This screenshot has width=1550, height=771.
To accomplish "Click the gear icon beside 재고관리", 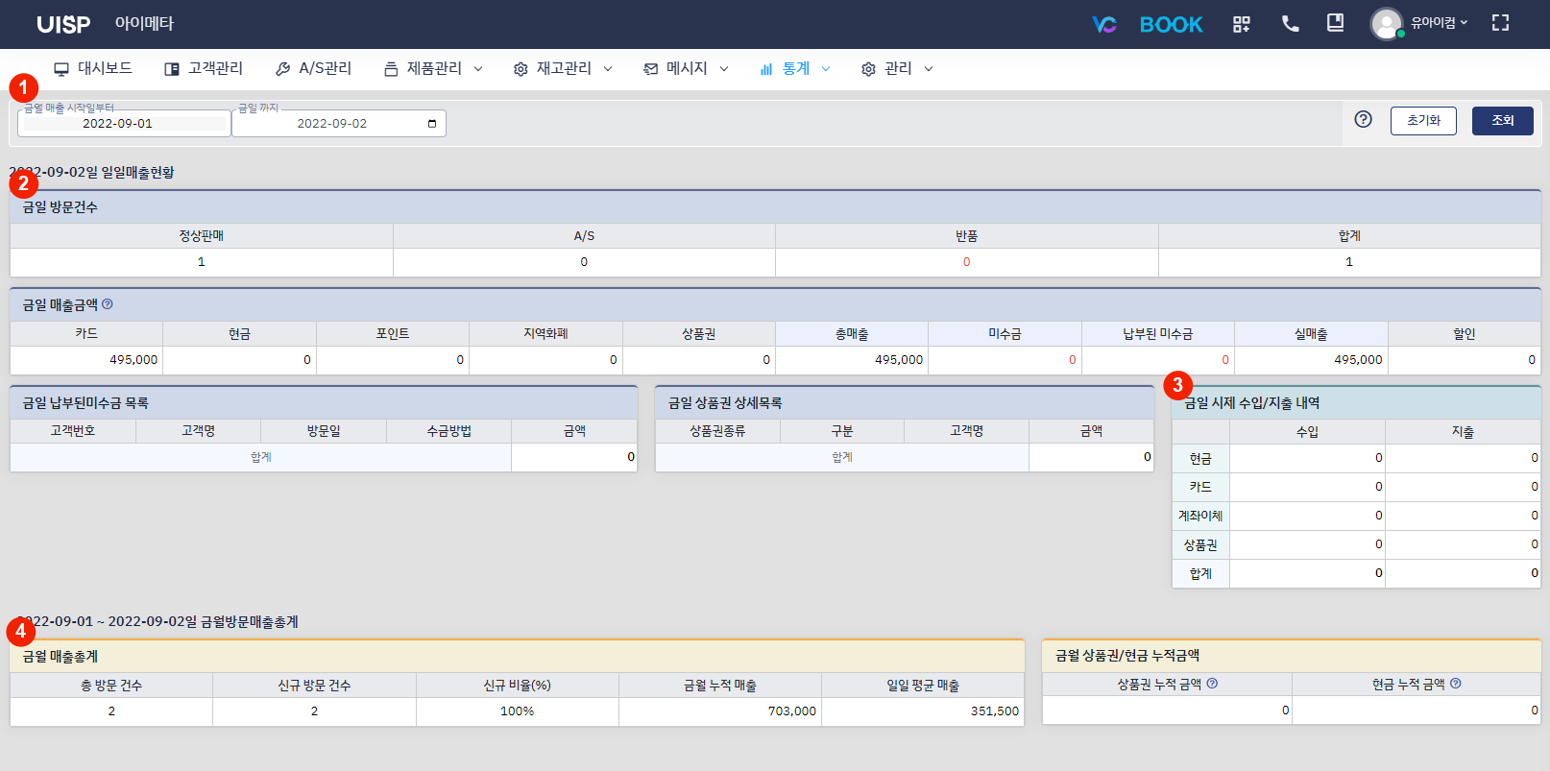I will tap(521, 69).
